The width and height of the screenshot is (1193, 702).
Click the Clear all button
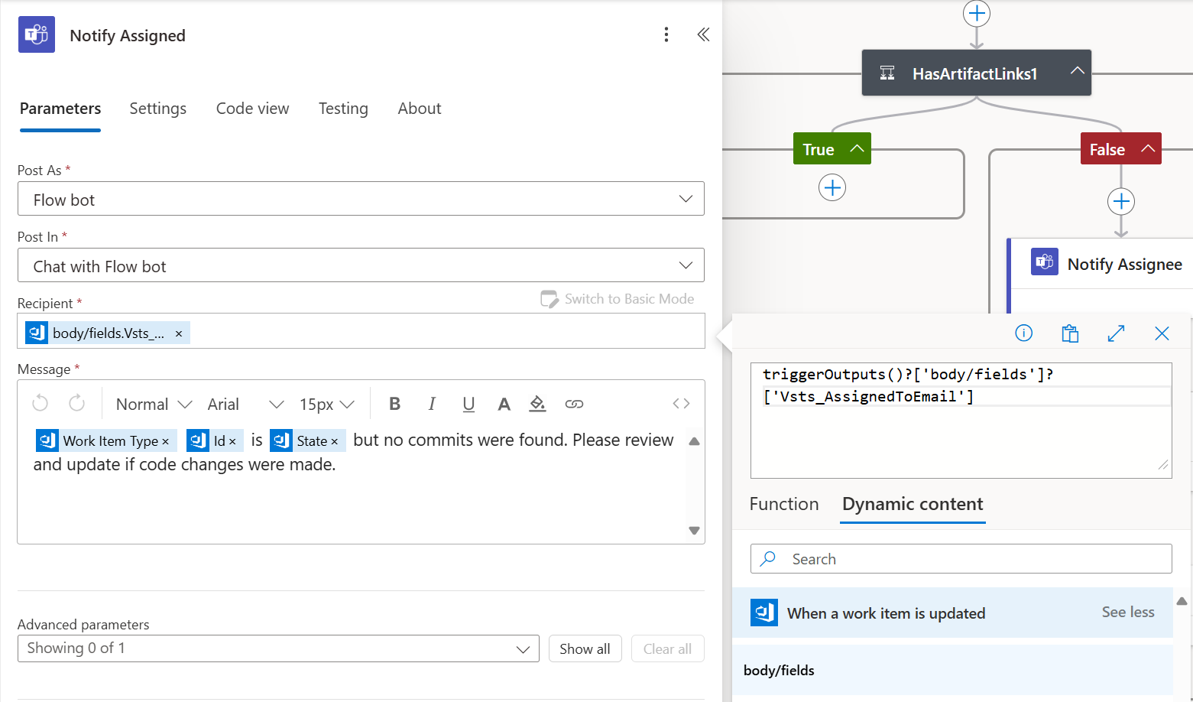[667, 648]
